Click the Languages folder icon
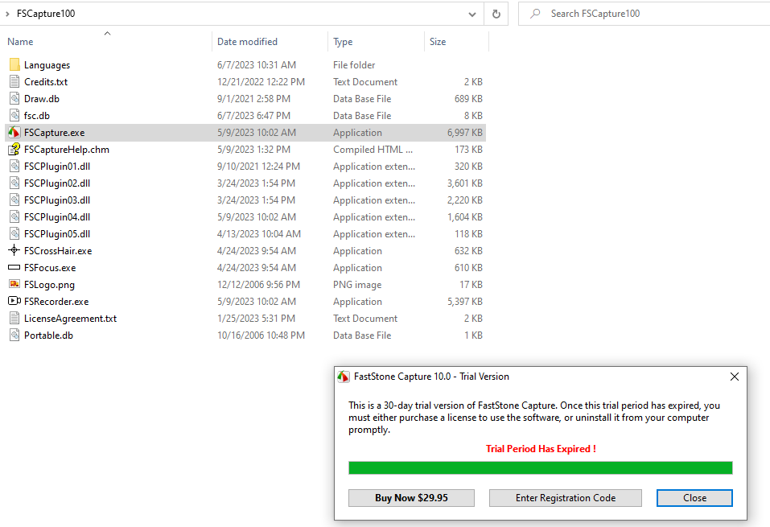The width and height of the screenshot is (770, 527). (x=14, y=65)
